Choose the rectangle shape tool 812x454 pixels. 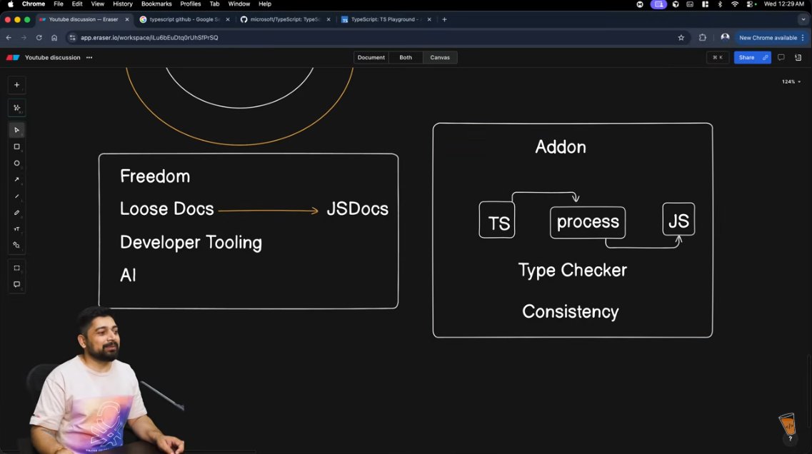click(x=16, y=146)
